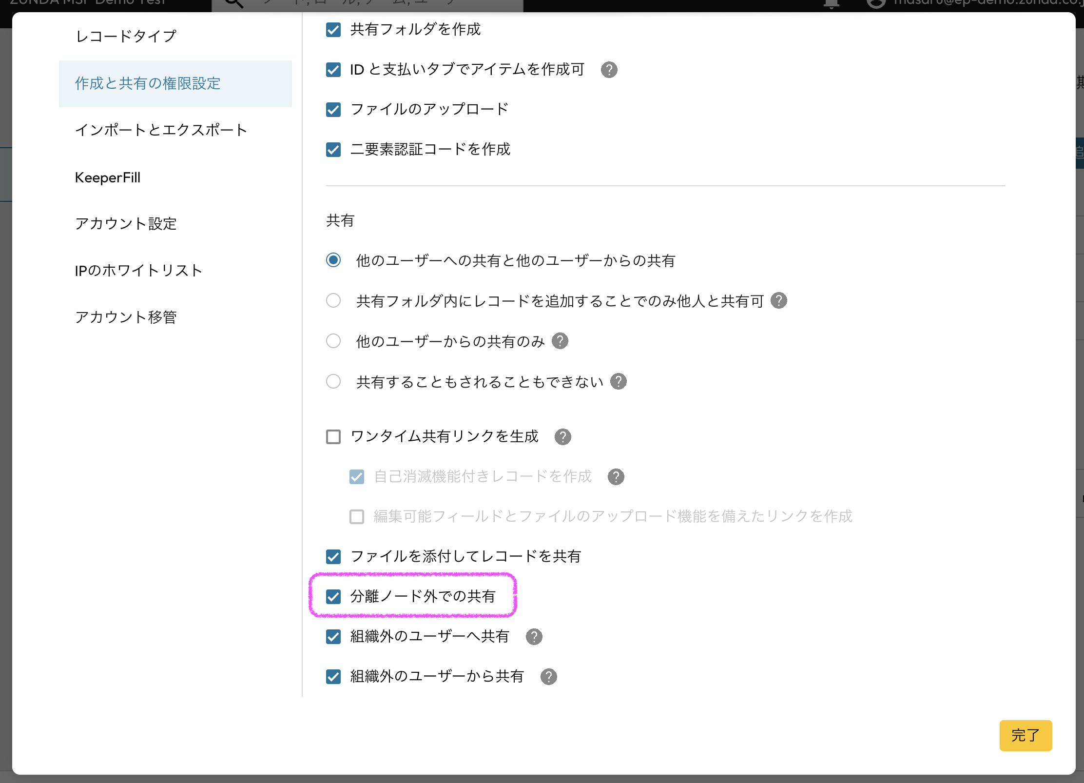
Task: Select 共有することもされることもできない radio option
Action: tap(333, 382)
